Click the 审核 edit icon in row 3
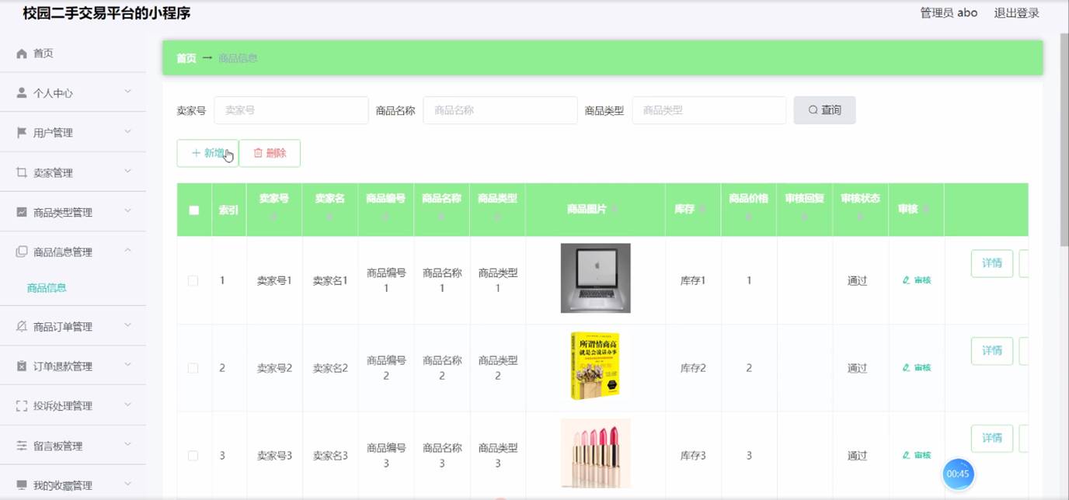The width and height of the screenshot is (1069, 500). click(906, 456)
